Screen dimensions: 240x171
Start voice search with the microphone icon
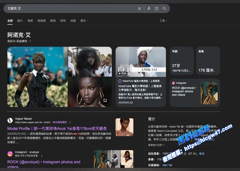148,9
